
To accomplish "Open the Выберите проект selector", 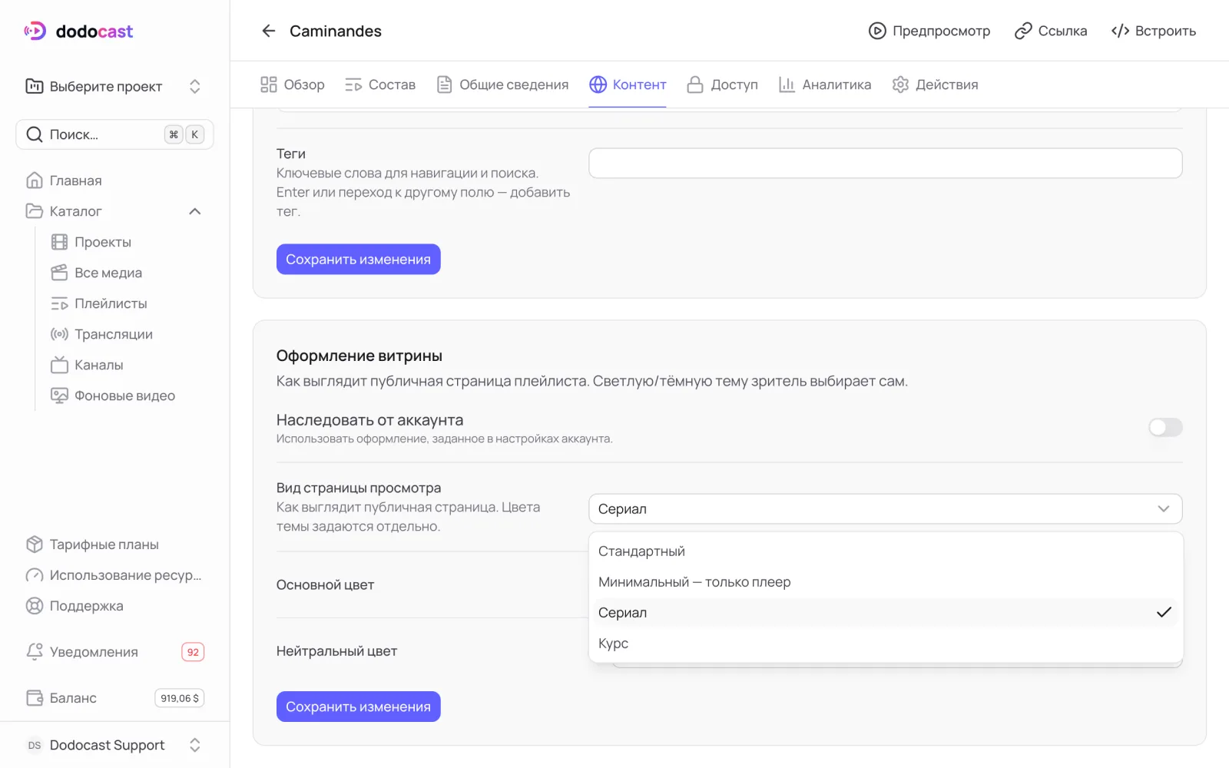I will tap(115, 86).
